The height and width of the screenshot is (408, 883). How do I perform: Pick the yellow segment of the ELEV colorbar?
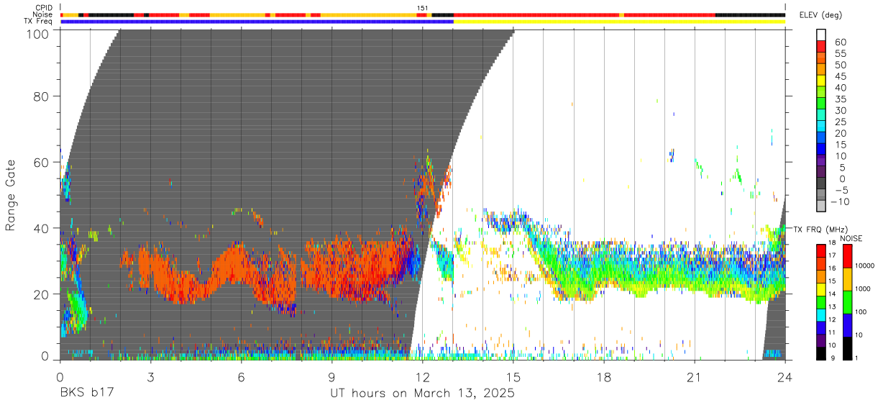821,82
